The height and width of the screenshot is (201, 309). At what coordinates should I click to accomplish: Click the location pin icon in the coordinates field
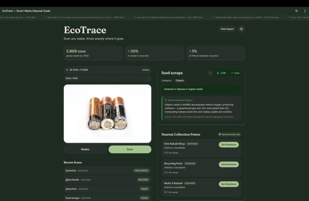pyautogui.click(x=67, y=70)
